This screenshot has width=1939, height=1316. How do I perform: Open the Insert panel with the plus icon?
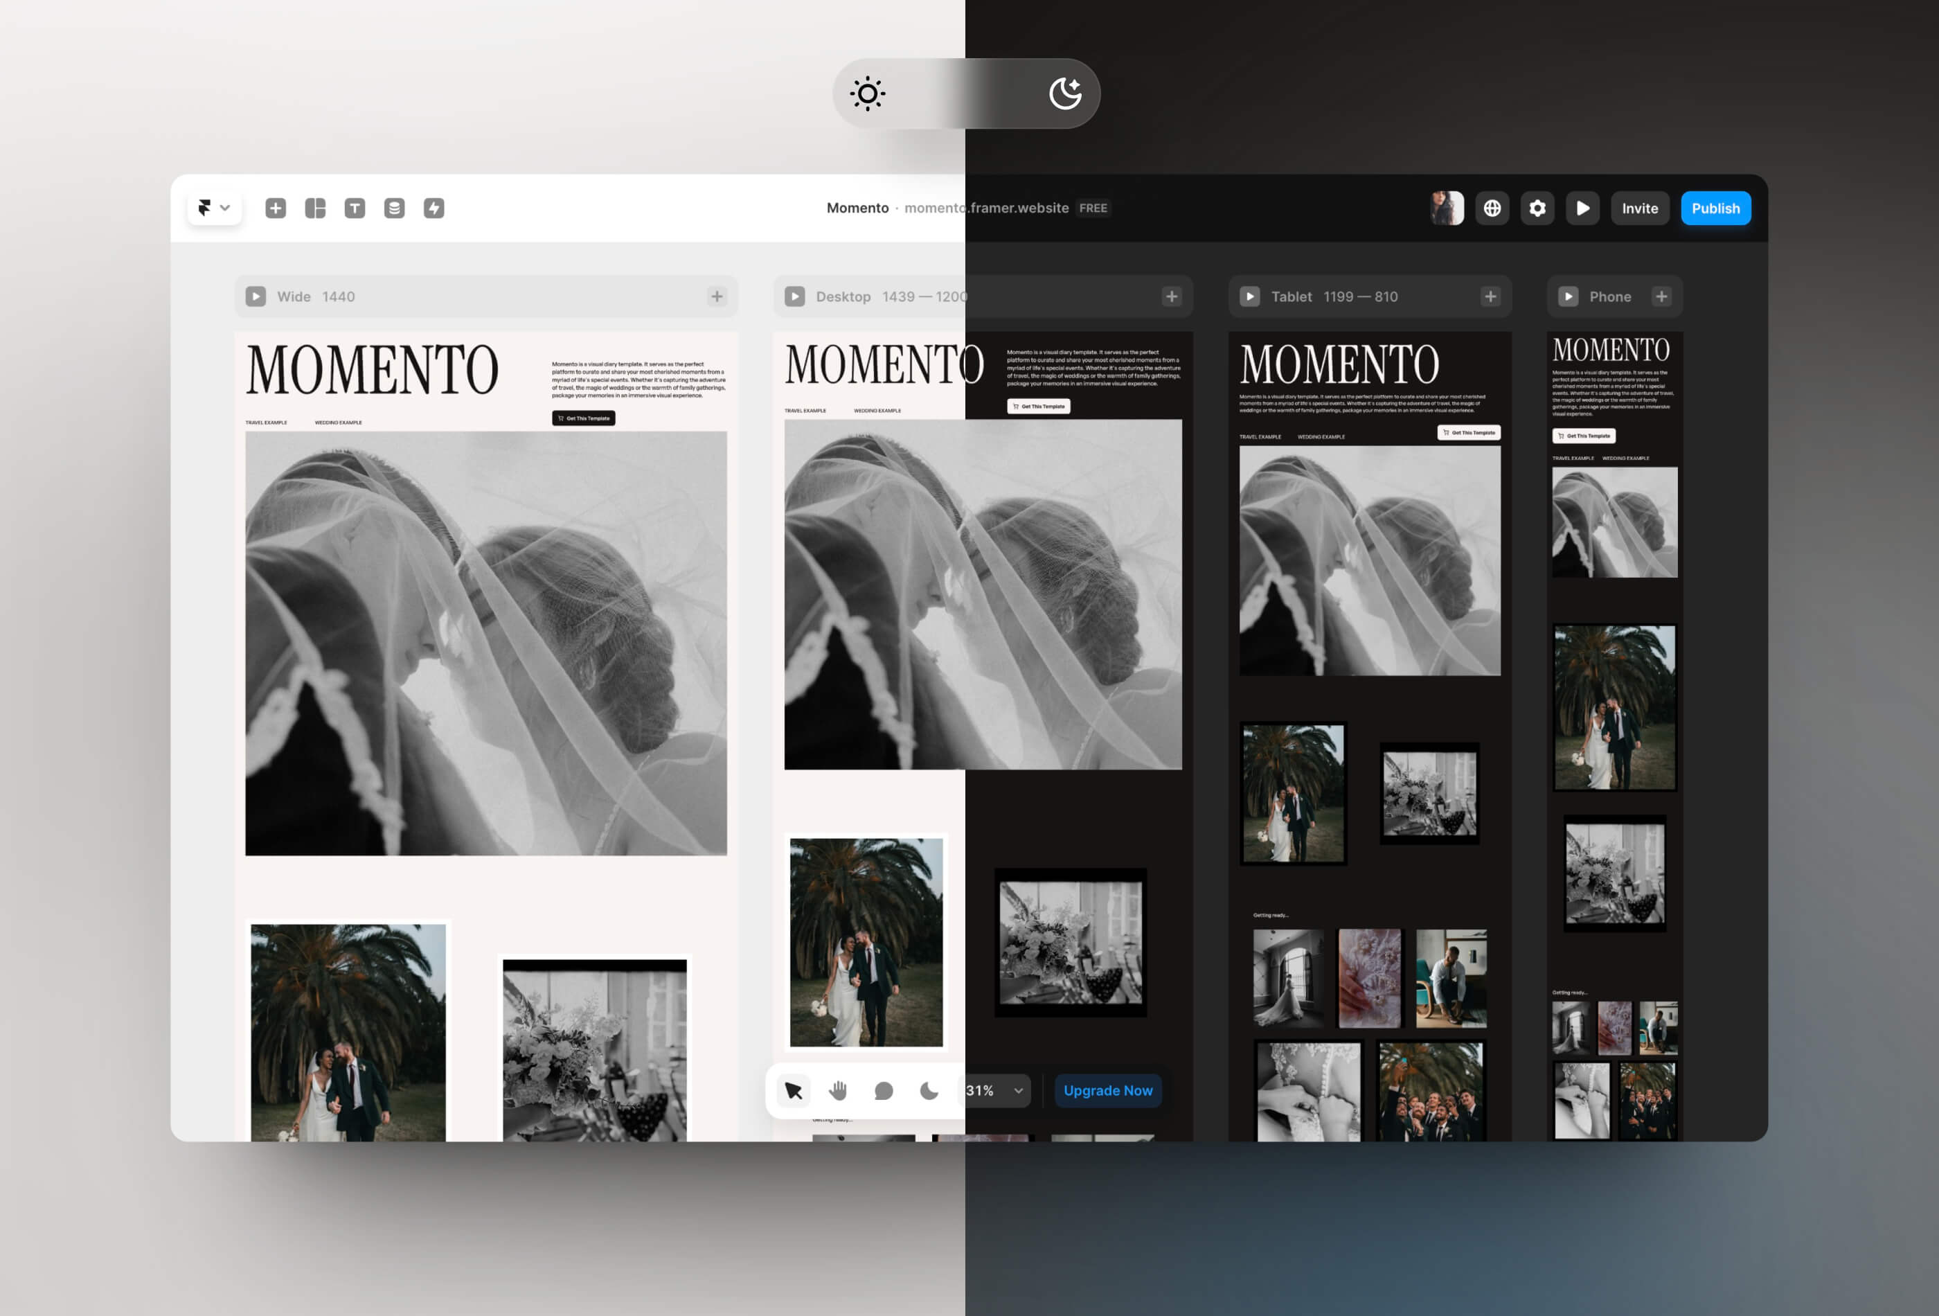276,208
